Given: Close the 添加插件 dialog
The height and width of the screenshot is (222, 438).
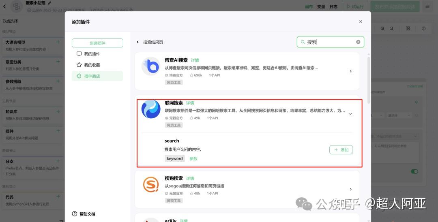Looking at the screenshot, I should pos(361,21).
